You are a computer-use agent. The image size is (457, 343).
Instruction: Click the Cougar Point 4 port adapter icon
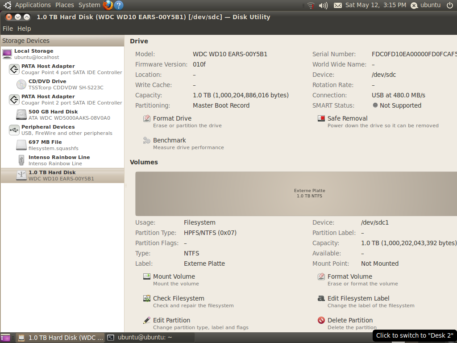14,69
